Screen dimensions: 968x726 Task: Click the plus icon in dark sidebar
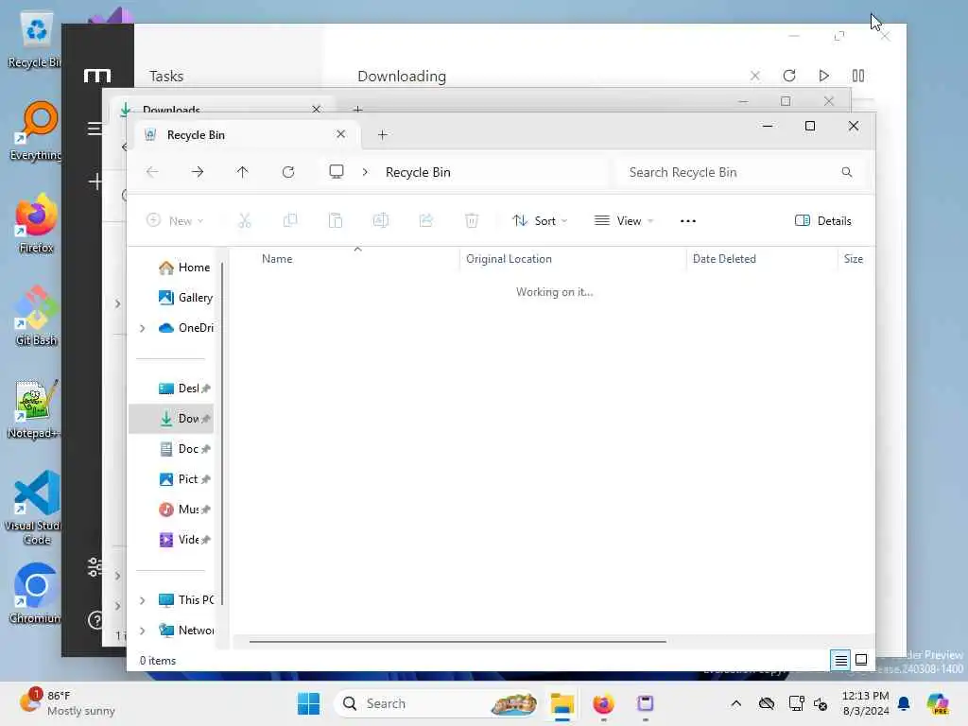(95, 181)
